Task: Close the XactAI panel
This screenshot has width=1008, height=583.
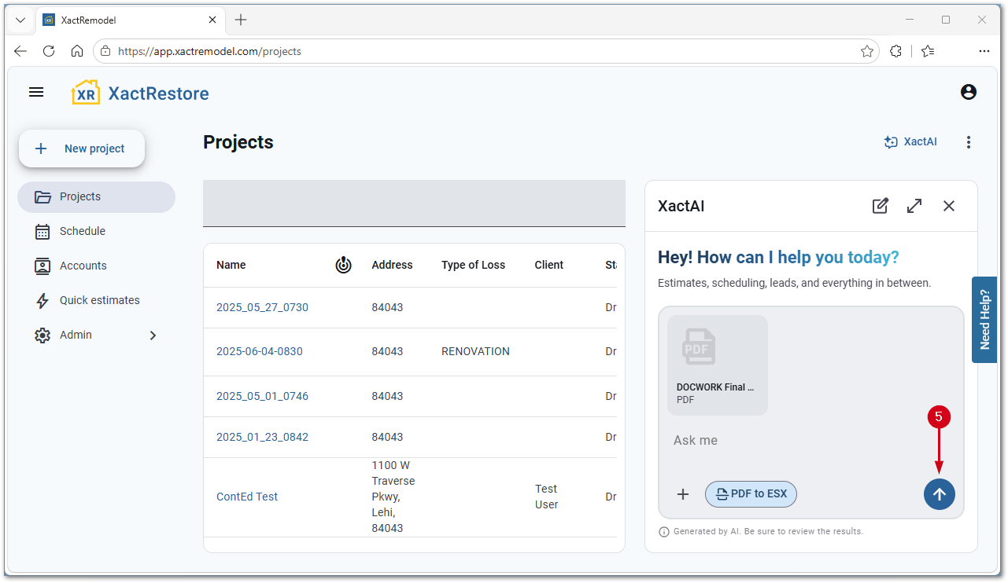Action: pyautogui.click(x=949, y=206)
